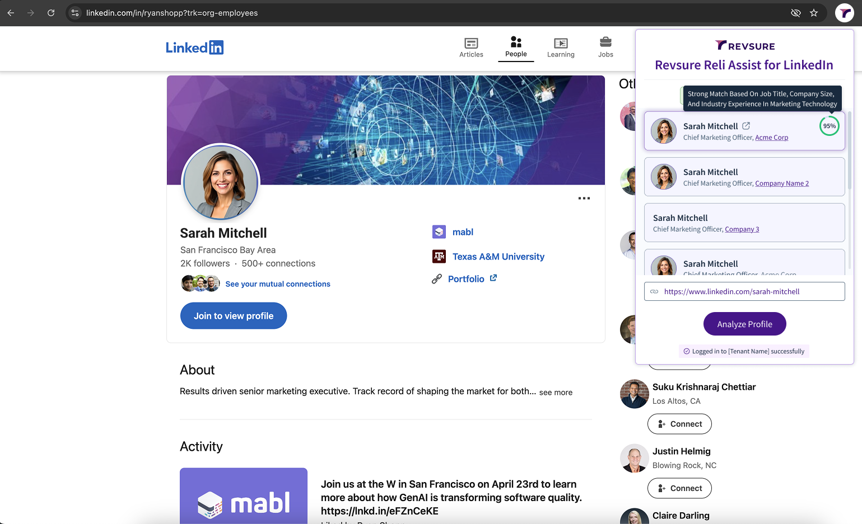Click the chain link icon beside Portfolio
862x524 pixels.
[x=437, y=278]
